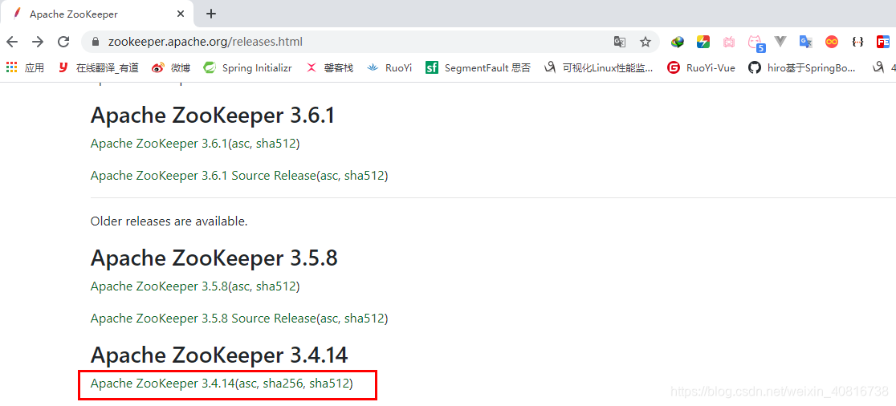Viewport: 896px width, 406px height.
Task: Open the Internet Download Manager extension
Action: pos(678,42)
